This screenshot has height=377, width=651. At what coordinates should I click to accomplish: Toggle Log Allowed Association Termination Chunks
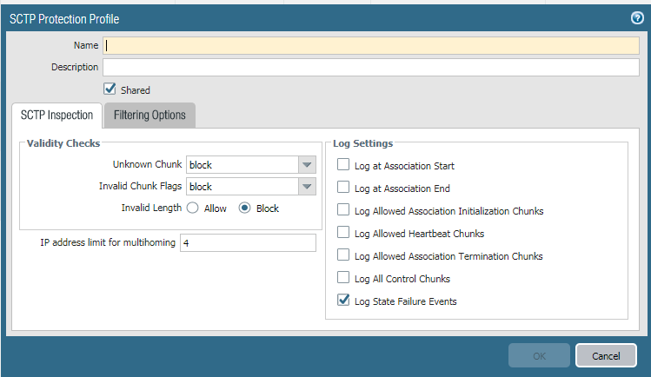pos(343,255)
